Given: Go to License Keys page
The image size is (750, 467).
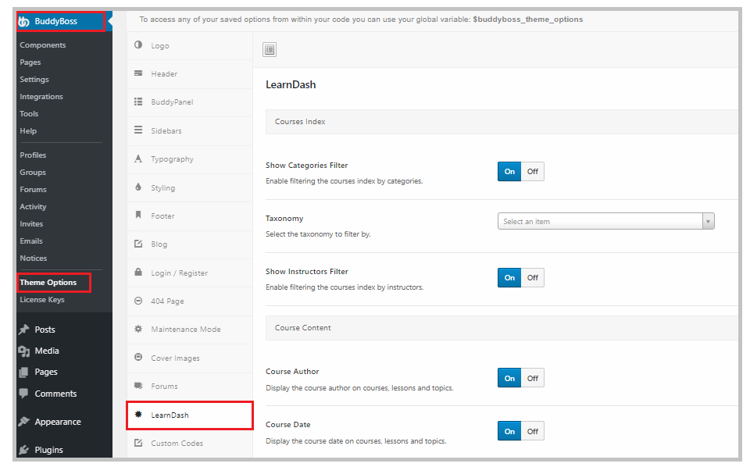Looking at the screenshot, I should [x=42, y=300].
